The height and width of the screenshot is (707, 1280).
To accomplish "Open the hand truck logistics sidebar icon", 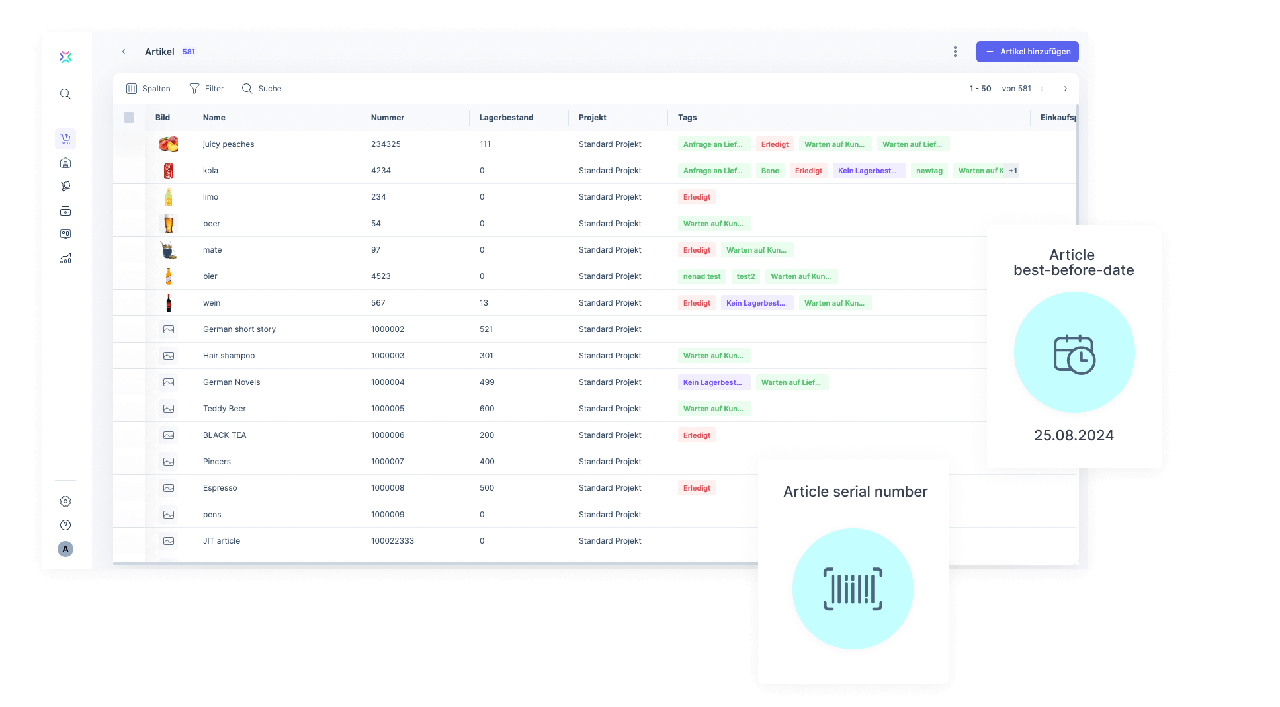I will (x=65, y=187).
